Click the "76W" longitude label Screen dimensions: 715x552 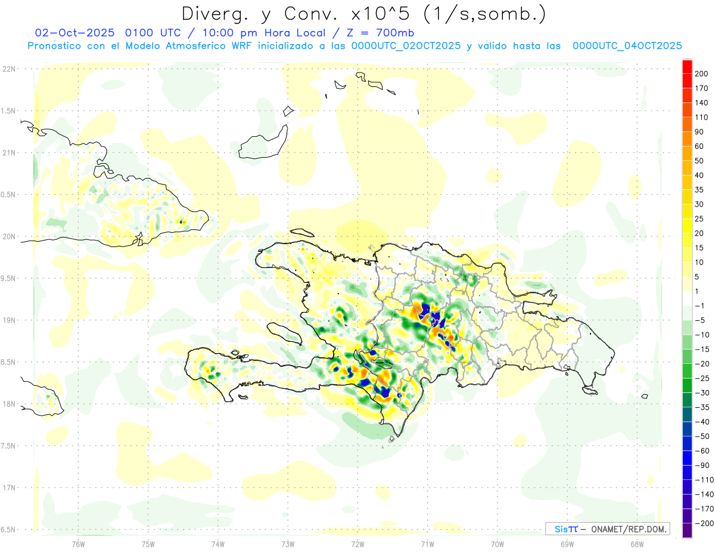[78, 544]
